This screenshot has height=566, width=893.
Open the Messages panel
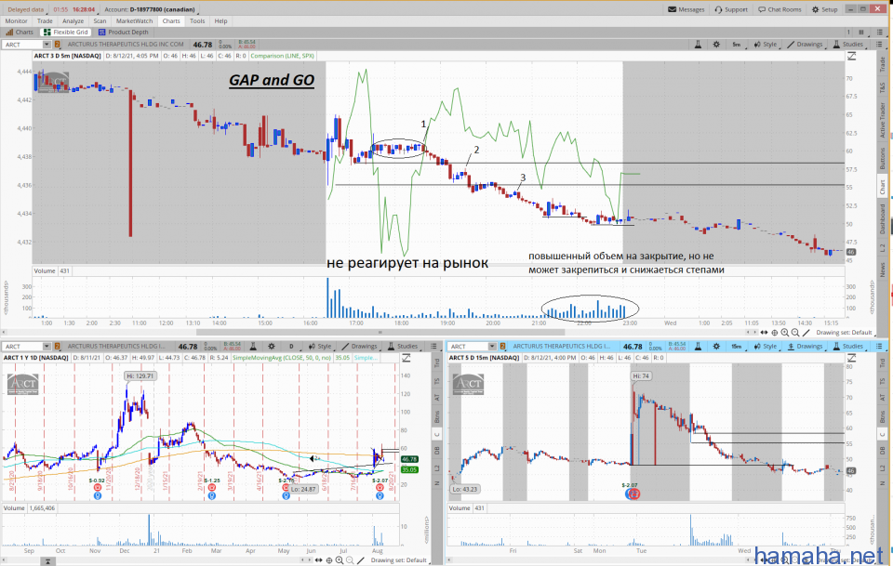point(686,9)
